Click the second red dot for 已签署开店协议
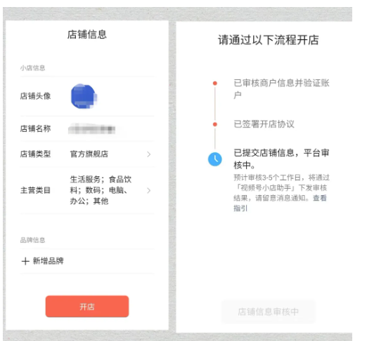Viewport: 367px width, 341px height. pos(215,124)
